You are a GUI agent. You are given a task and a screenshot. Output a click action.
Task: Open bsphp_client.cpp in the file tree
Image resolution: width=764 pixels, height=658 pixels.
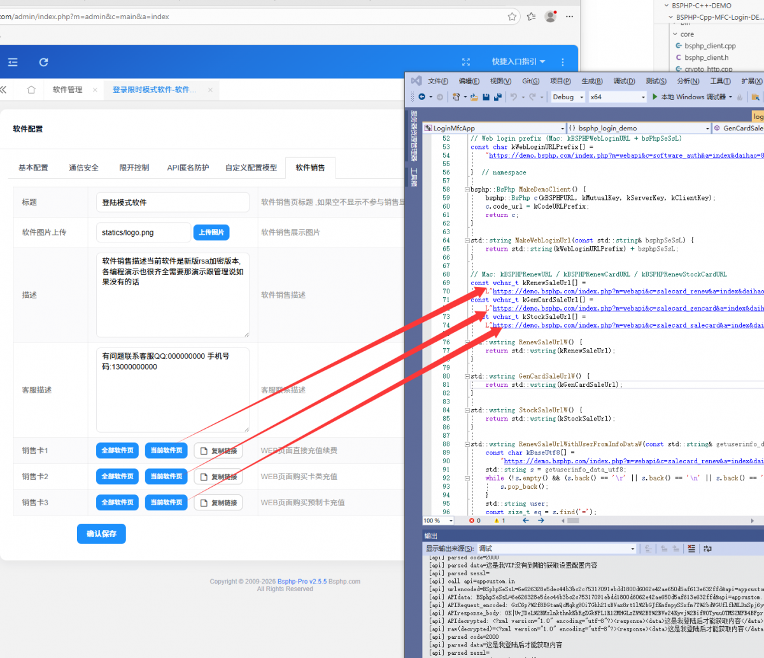(x=710, y=46)
